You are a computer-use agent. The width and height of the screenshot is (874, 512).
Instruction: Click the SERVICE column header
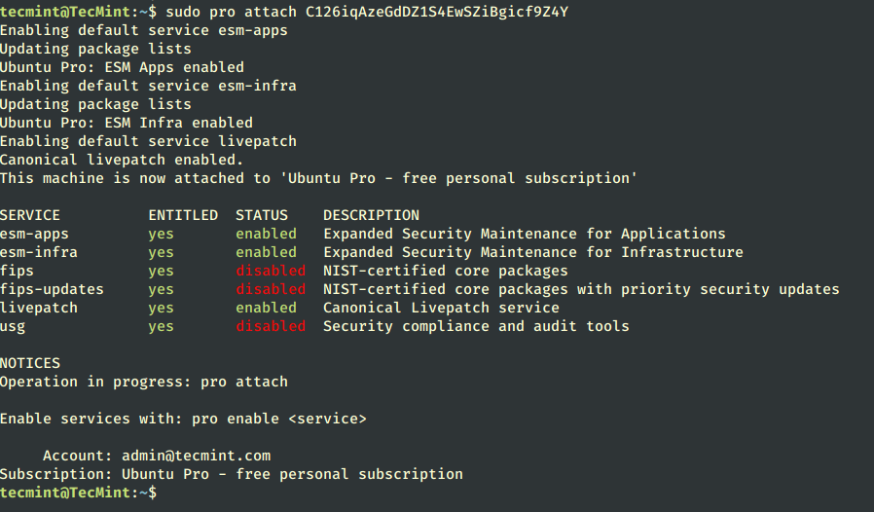point(30,215)
